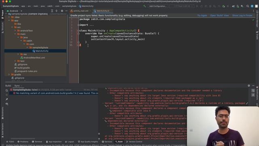Open the App Inspection tool window
Image resolution: width=259 pixels, height=146 pixels.
[x=54, y=142]
